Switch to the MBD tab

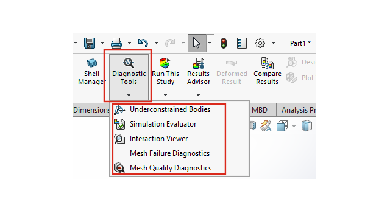260,110
